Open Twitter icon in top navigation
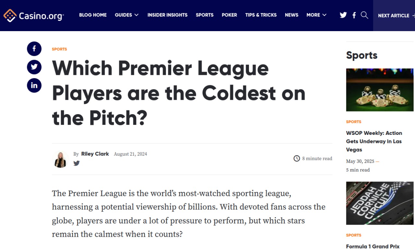The image size is (415, 249). [x=343, y=15]
